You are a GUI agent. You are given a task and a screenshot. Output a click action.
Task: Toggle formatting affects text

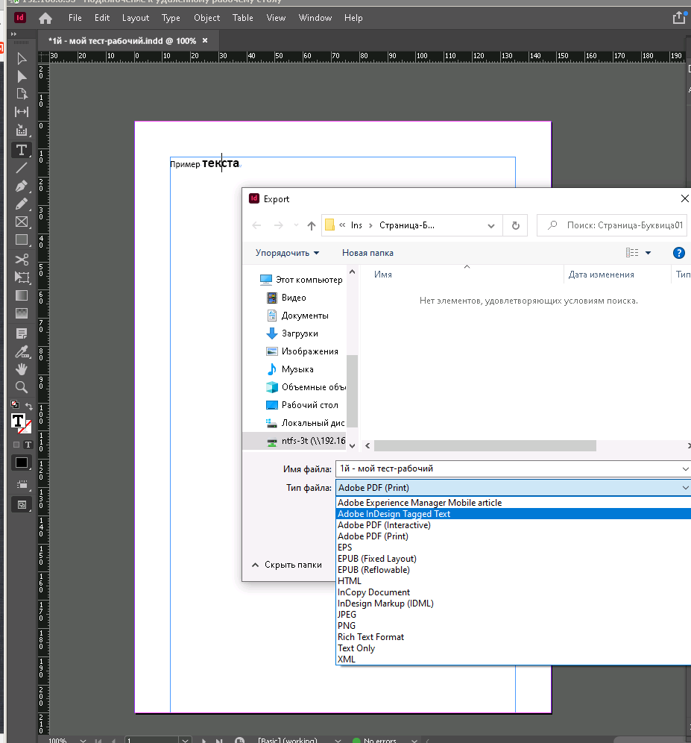pyautogui.click(x=28, y=445)
